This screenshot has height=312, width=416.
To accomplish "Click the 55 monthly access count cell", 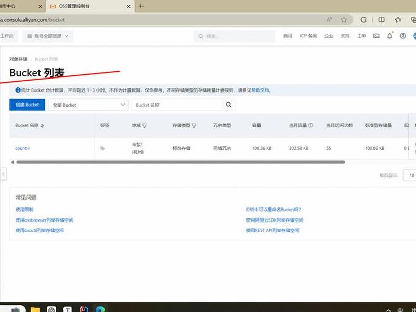I will coord(329,148).
